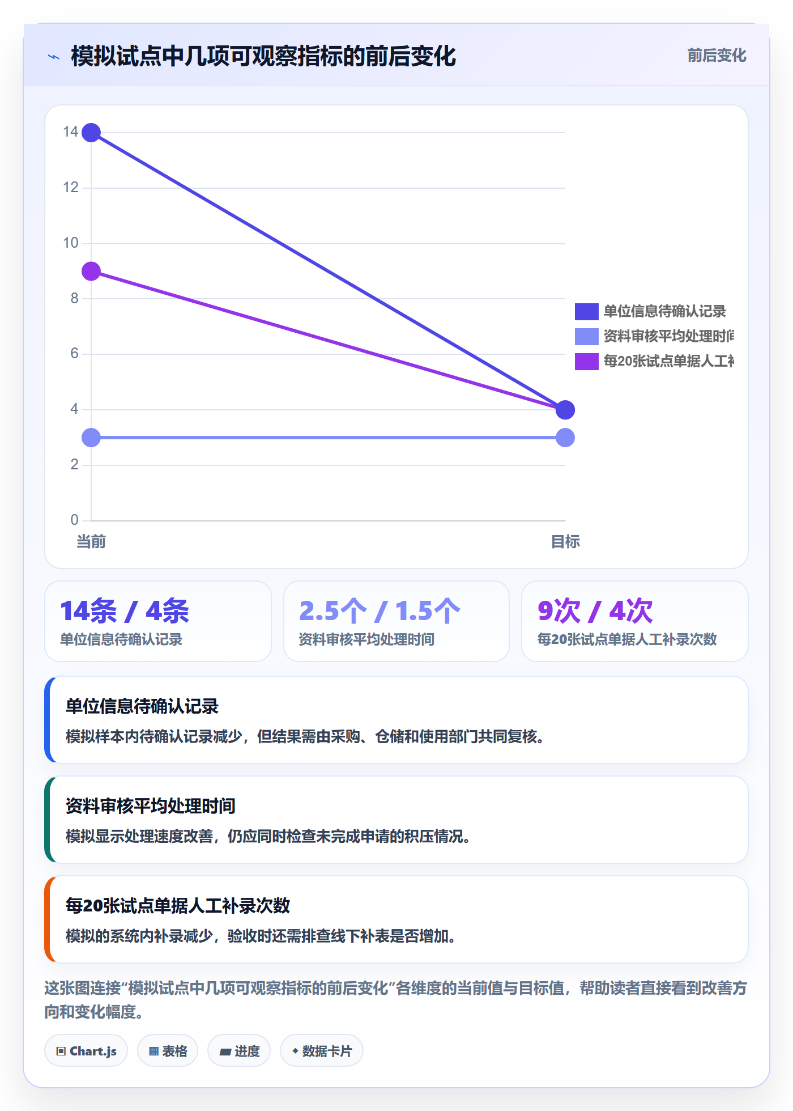Click the light-blue data point at 目标
Screen dimensions: 793x1111
click(x=565, y=438)
